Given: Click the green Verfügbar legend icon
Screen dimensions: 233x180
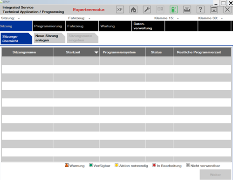Looking at the screenshot, I should (x=91, y=165).
